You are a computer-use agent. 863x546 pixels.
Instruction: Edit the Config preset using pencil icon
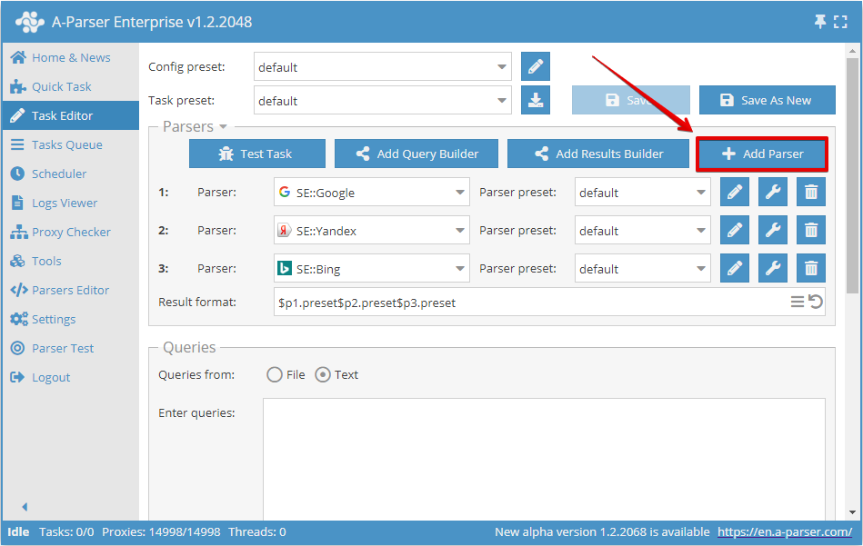(535, 66)
